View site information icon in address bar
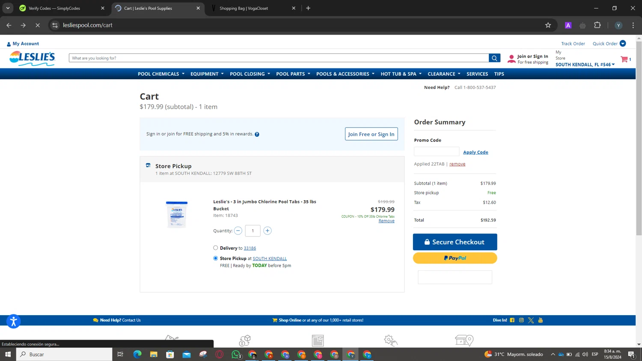This screenshot has height=361, width=642. pyautogui.click(x=55, y=25)
